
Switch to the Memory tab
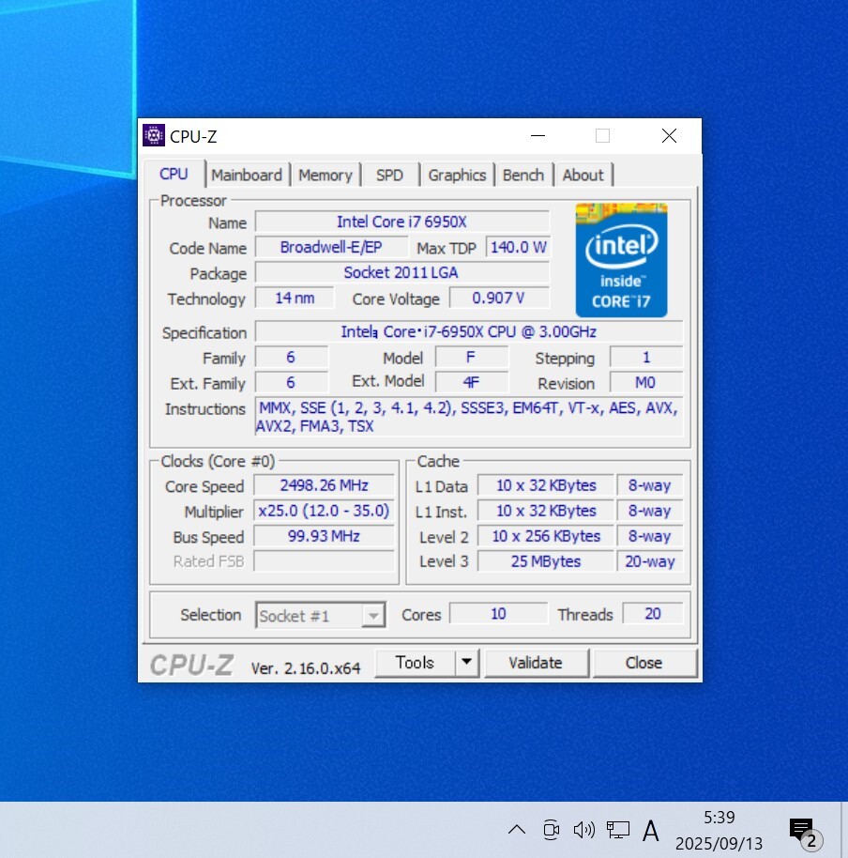point(326,176)
